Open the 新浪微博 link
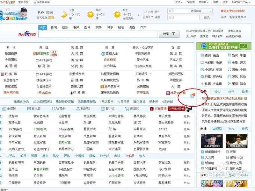The height and width of the screenshot is (191, 255). click(11, 53)
